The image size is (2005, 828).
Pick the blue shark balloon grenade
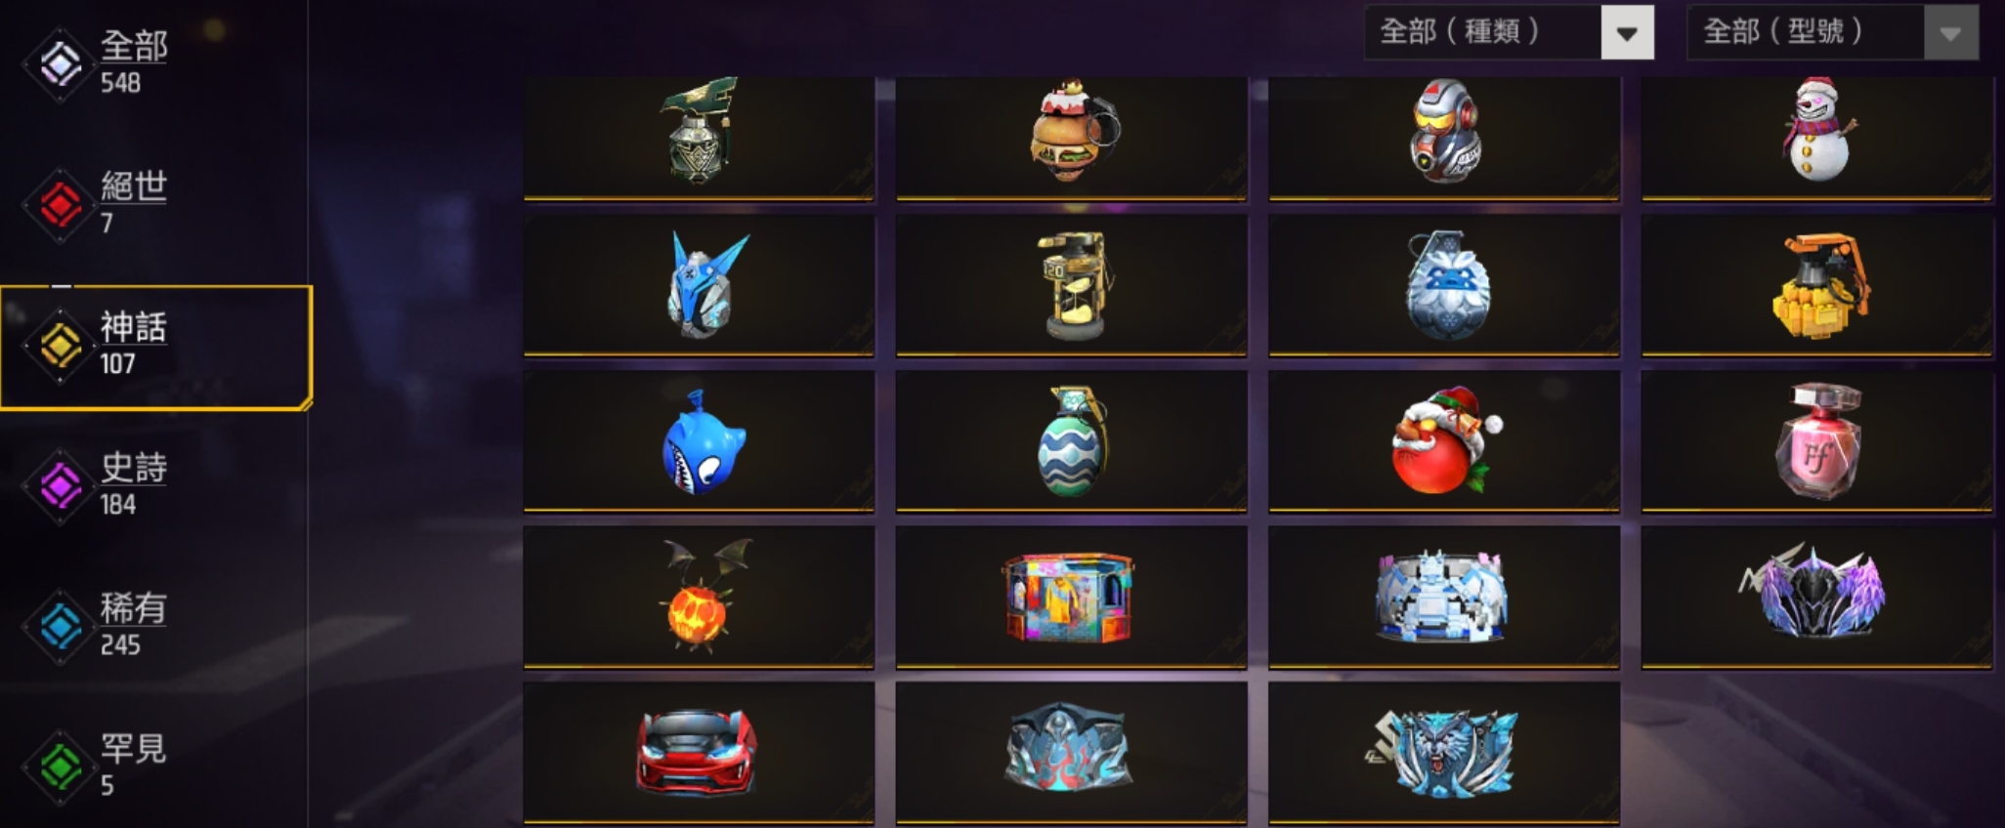pos(700,441)
